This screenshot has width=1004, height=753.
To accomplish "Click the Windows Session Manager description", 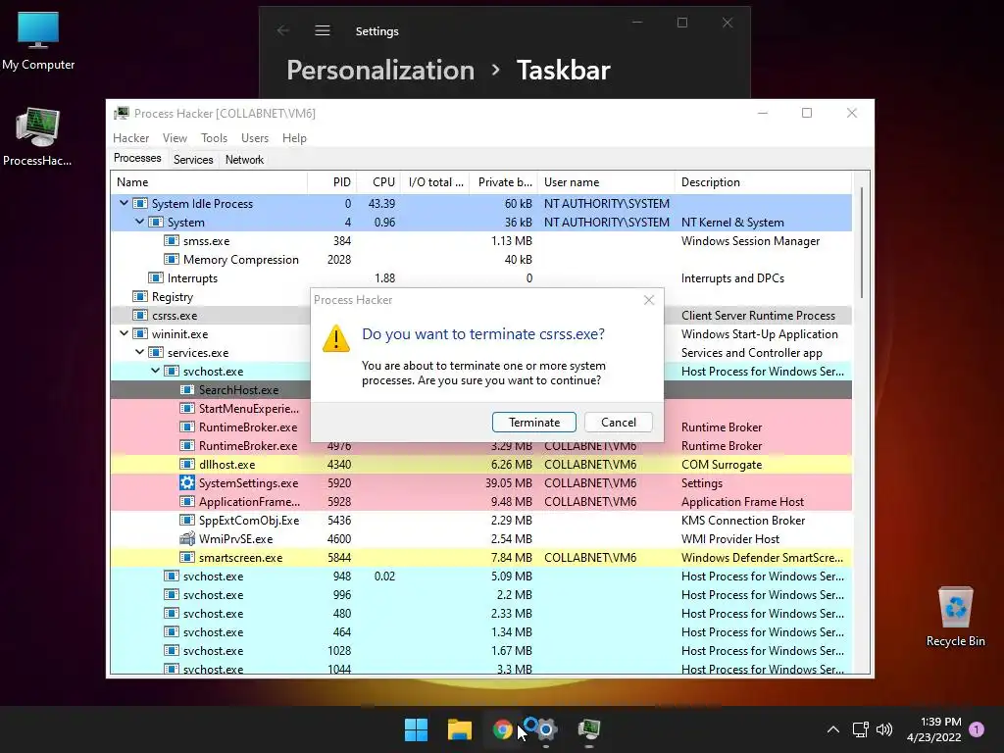I will [x=750, y=241].
